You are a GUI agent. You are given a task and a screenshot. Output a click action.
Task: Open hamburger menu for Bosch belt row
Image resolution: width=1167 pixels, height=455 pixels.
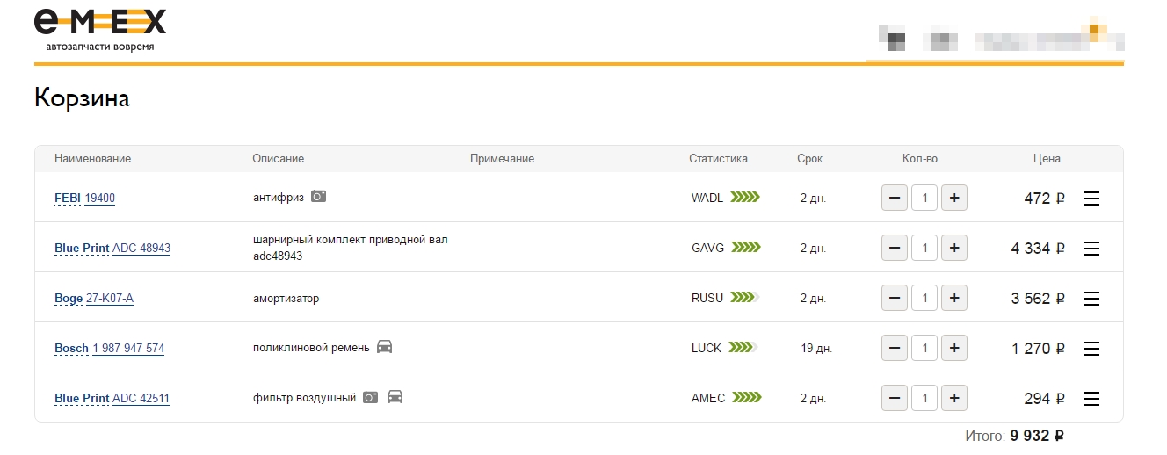[1091, 349]
